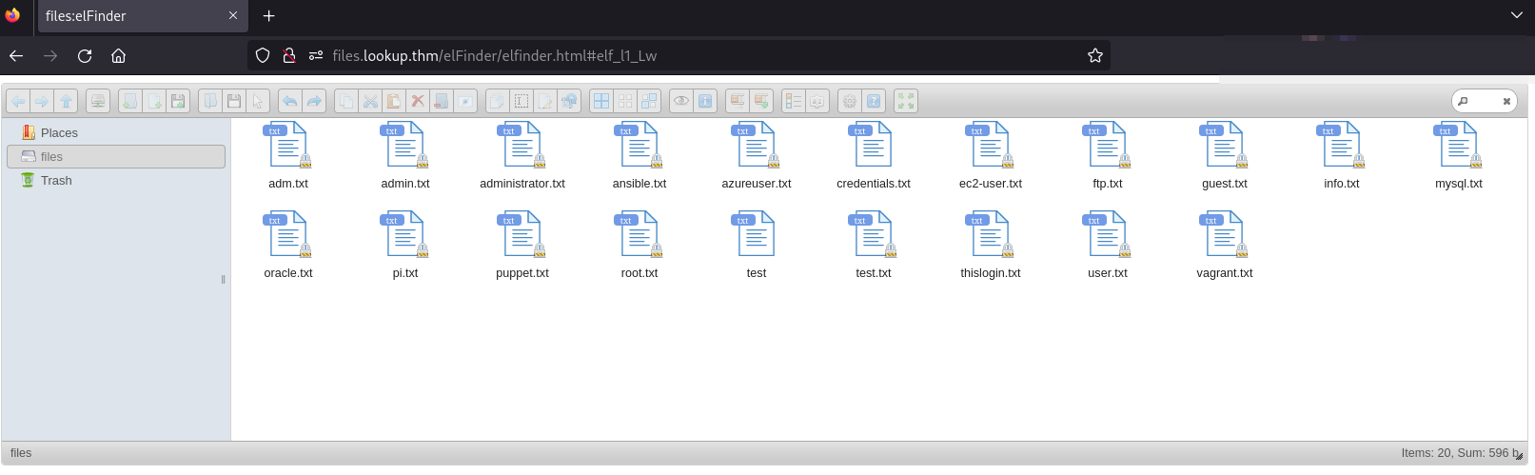Open the Sort options dropdown
The image size is (1535, 475).
817,101
